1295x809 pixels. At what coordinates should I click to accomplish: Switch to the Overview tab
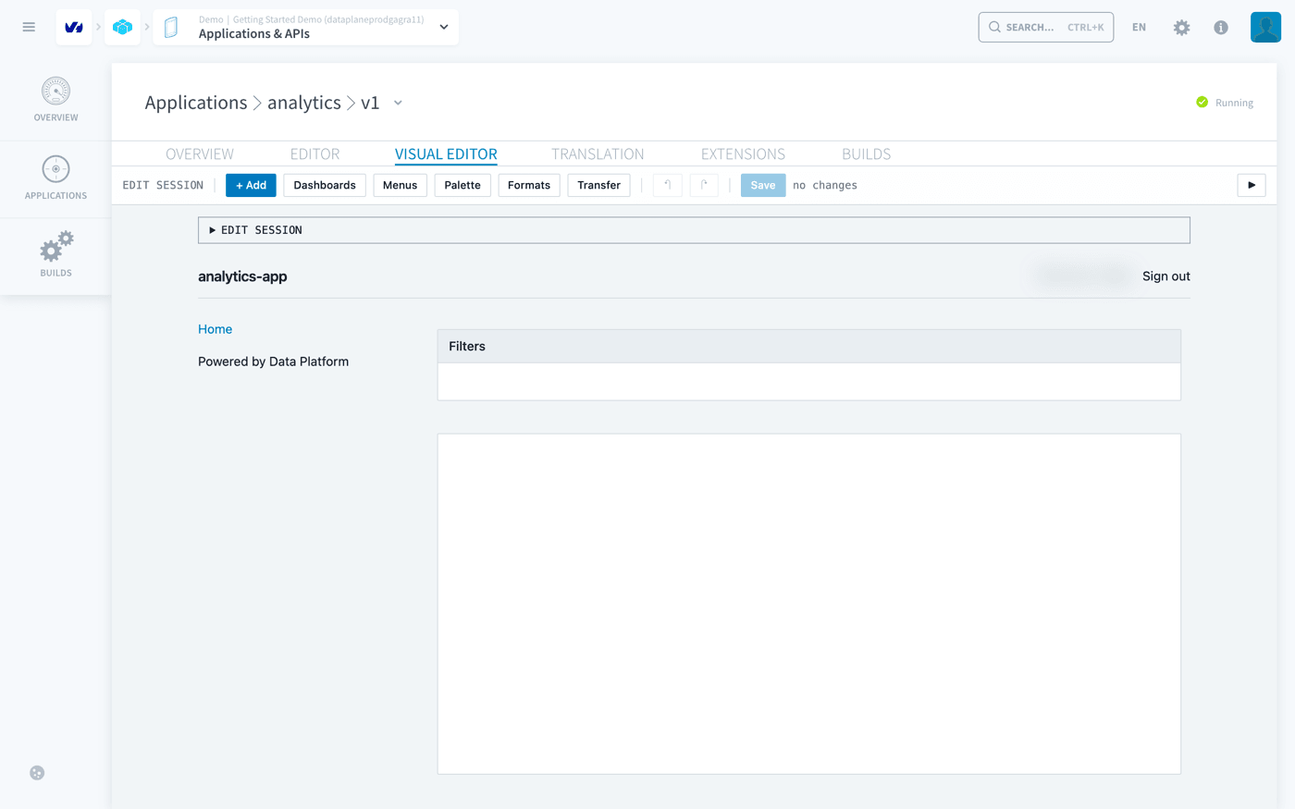click(200, 153)
